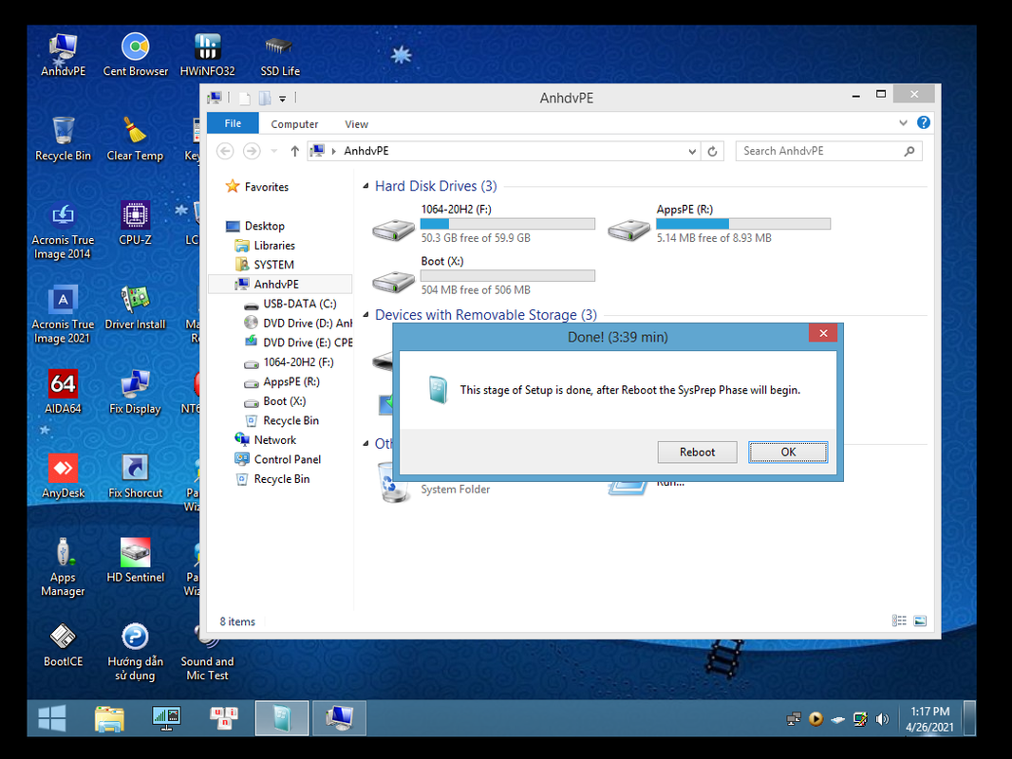The height and width of the screenshot is (759, 1012).
Task: Open File Explorer from taskbar
Action: point(109,717)
